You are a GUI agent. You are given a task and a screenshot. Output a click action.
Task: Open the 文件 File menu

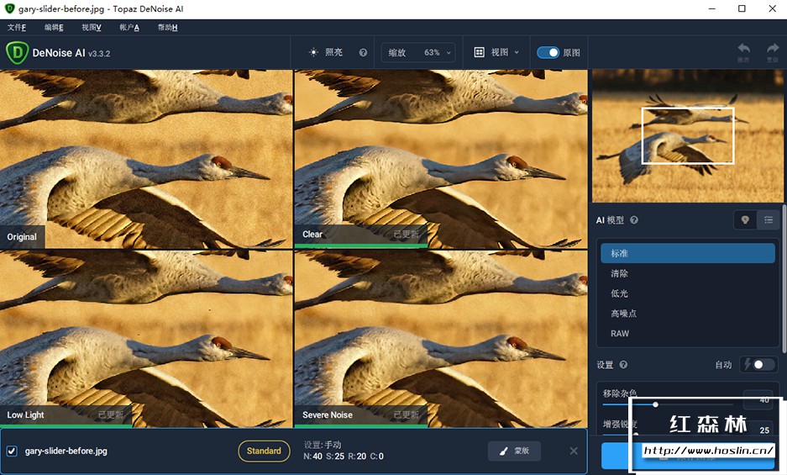(x=17, y=27)
